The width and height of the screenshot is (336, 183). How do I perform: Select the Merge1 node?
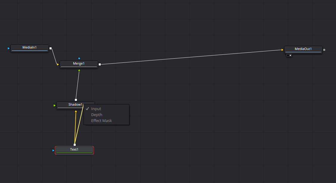coord(79,64)
